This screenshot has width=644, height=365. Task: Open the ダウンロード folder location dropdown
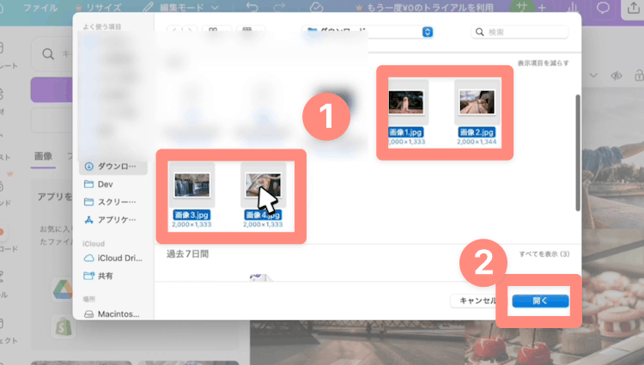pos(368,32)
